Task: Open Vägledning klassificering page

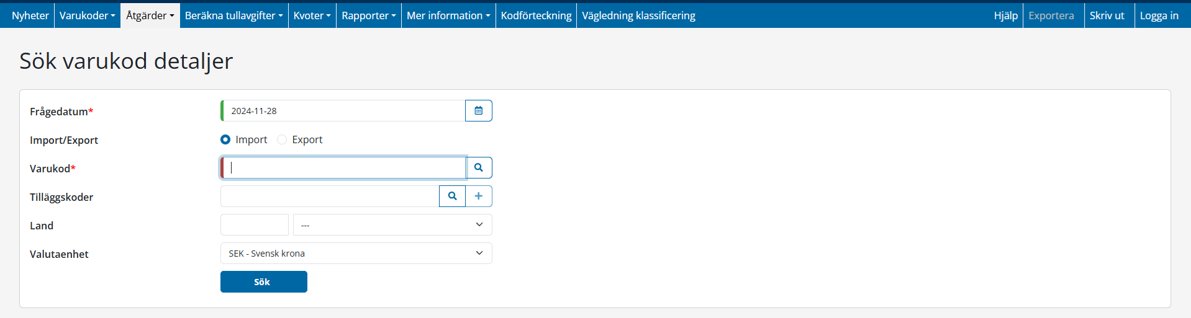Action: (x=638, y=15)
